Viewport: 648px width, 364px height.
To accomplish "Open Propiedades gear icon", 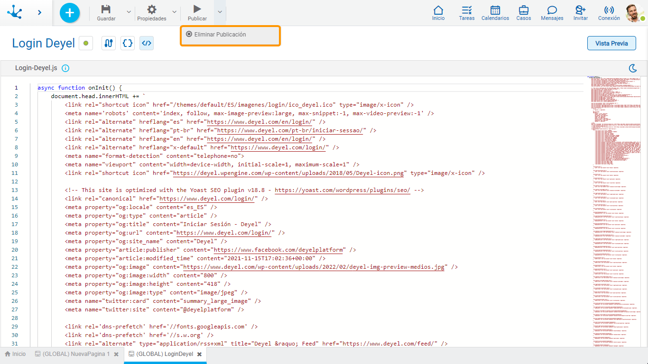I will coord(152,9).
